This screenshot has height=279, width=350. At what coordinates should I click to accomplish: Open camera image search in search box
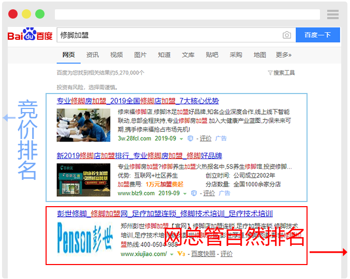[287, 35]
